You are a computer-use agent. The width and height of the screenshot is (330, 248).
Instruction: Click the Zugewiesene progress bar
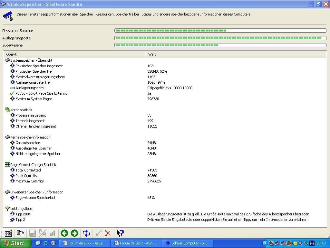click(220, 45)
